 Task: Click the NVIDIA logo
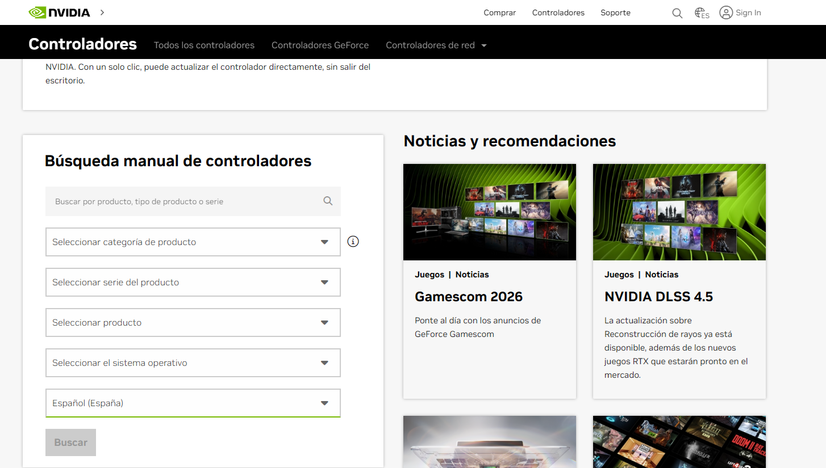pos(59,12)
